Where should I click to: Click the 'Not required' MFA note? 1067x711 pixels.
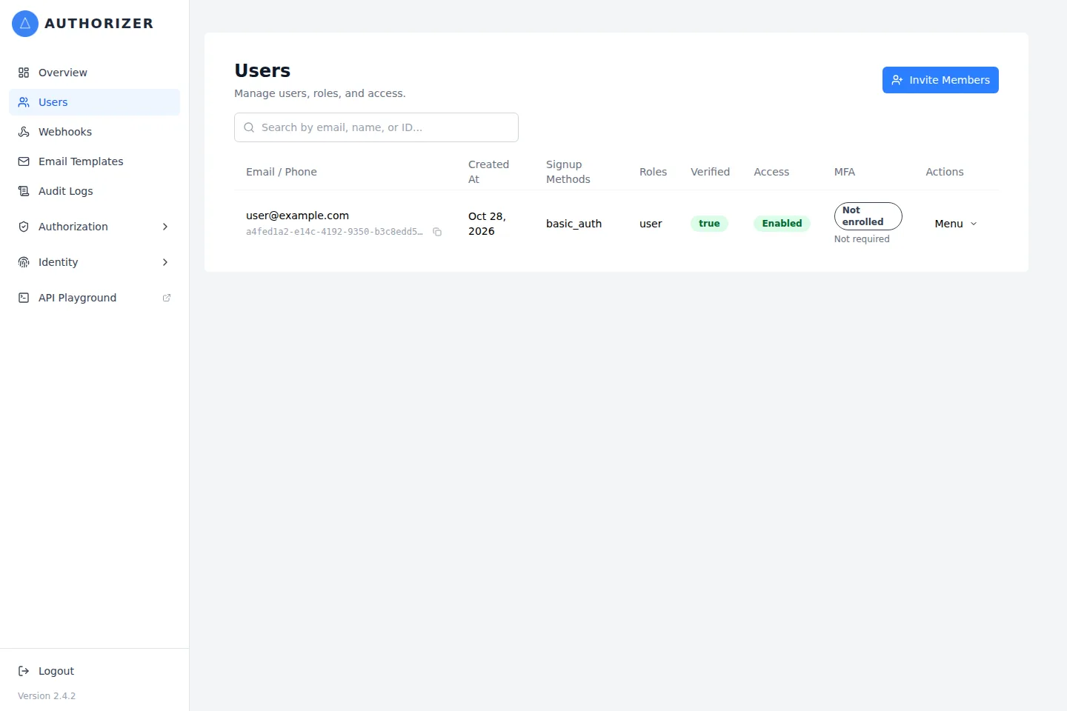click(862, 239)
